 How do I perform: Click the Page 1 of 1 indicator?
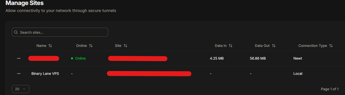330,89
